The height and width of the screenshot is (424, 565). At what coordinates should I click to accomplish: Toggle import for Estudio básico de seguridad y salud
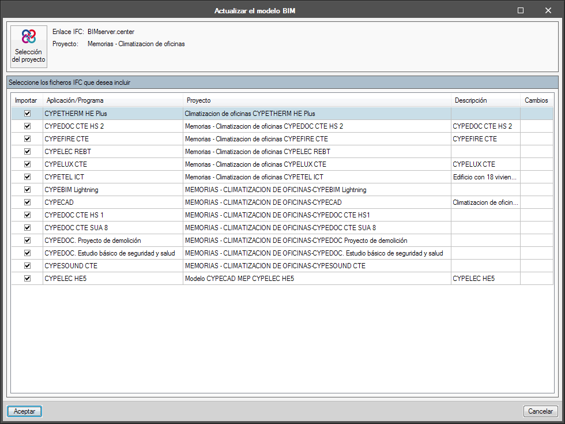(x=28, y=253)
